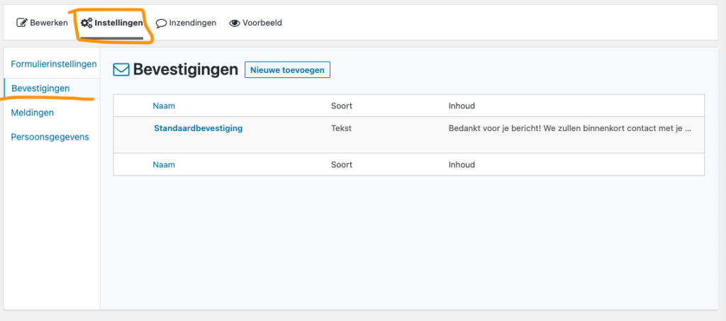Click the Naam link in table footer
The height and width of the screenshot is (321, 726).
[164, 164]
